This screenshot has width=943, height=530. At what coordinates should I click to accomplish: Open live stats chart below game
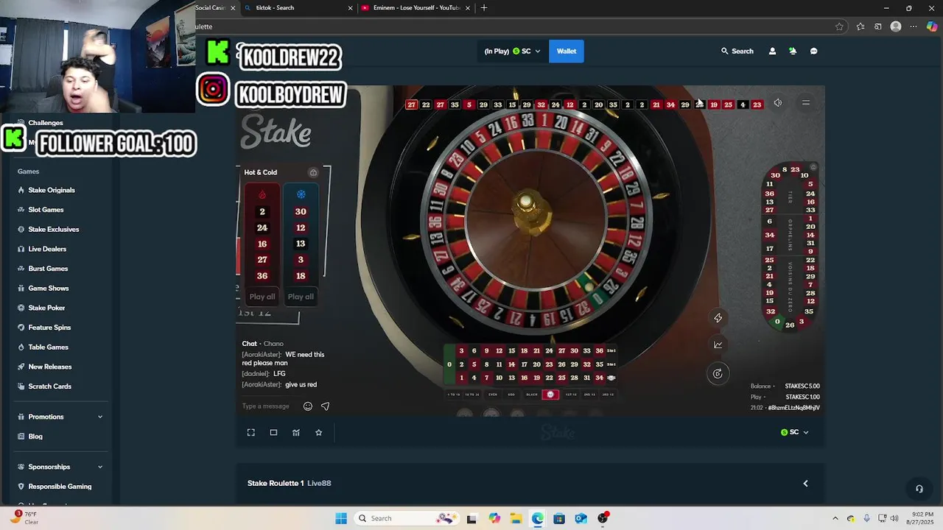pos(296,433)
